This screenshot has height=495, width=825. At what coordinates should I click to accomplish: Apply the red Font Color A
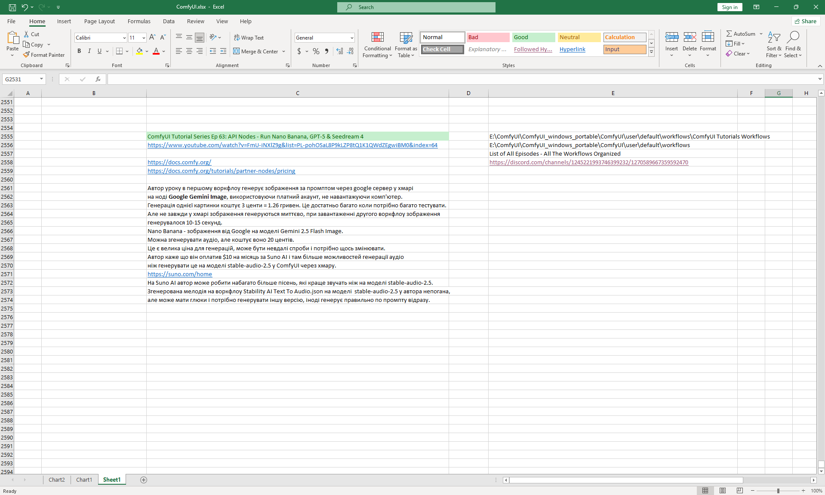156,51
